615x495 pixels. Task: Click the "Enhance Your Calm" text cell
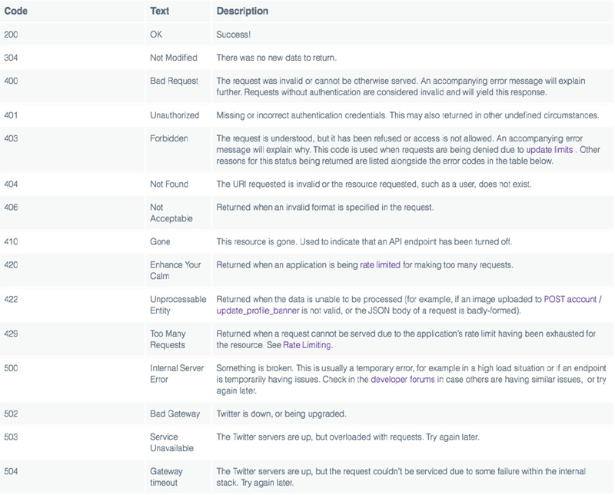pos(175,271)
